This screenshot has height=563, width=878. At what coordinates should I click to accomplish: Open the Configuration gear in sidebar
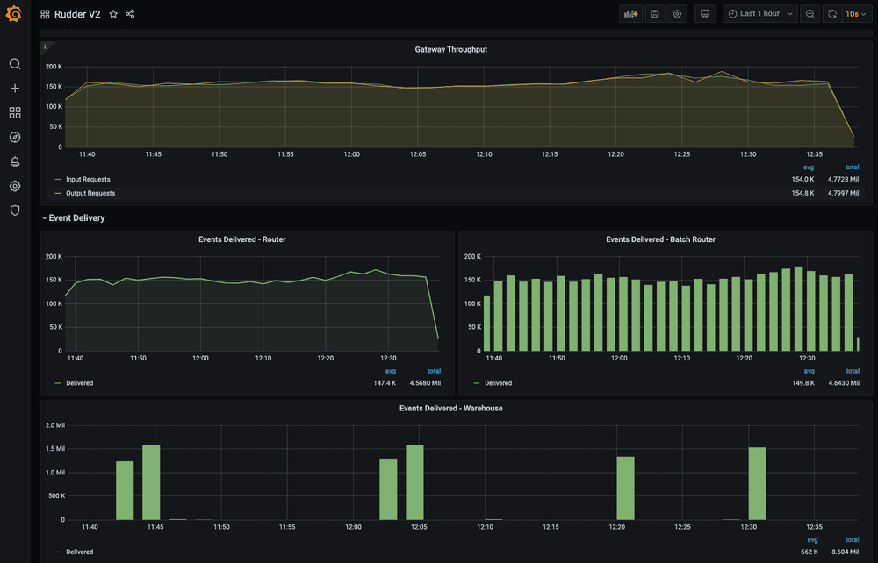click(15, 186)
